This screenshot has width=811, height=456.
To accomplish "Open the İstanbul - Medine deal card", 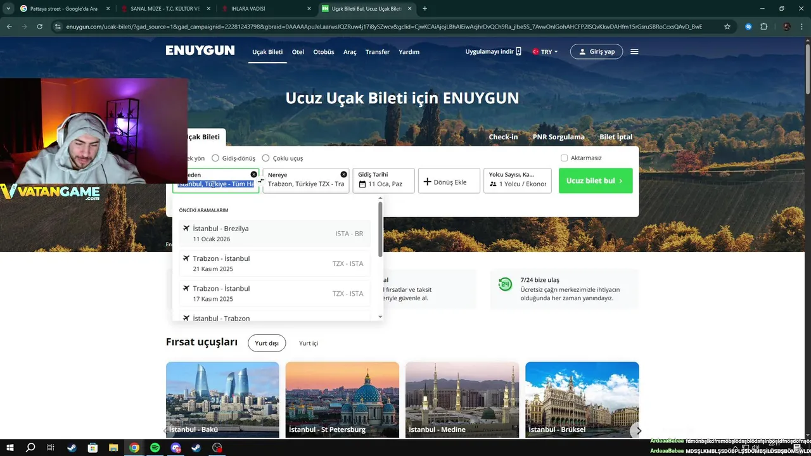I will pyautogui.click(x=462, y=400).
